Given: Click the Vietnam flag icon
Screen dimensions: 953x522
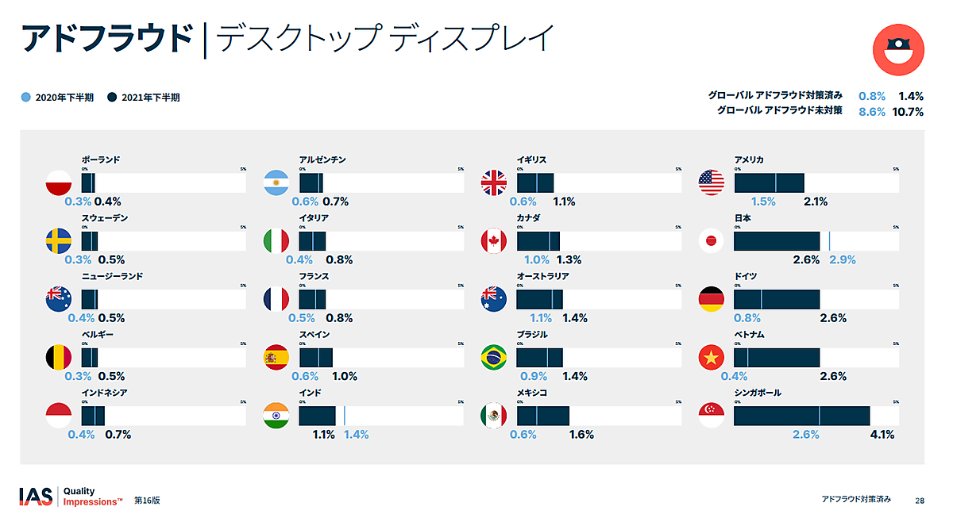Looking at the screenshot, I should [x=712, y=358].
